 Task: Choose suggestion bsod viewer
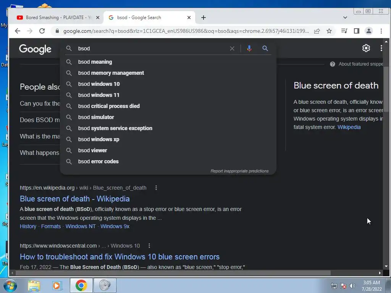click(x=168, y=150)
